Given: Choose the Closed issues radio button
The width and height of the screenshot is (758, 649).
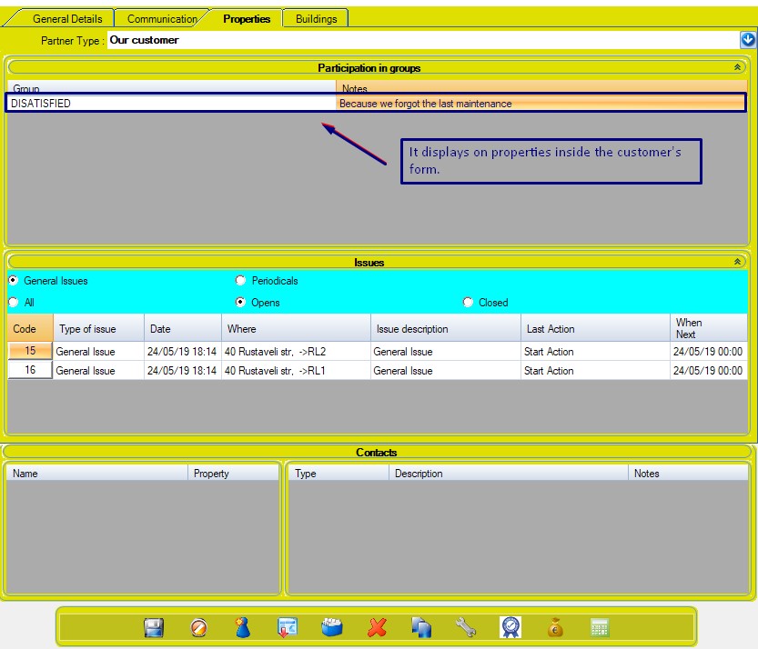Looking at the screenshot, I should [x=469, y=303].
